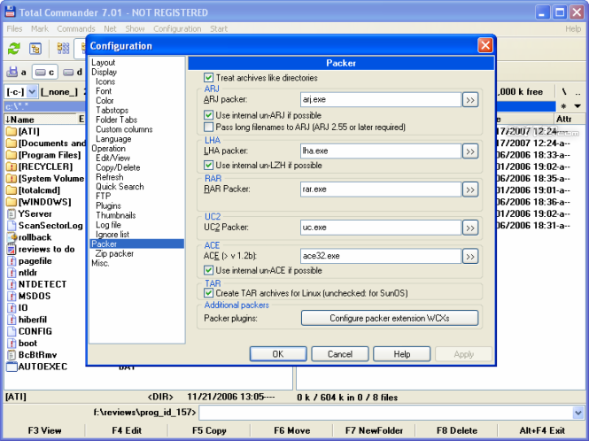Click the YServer file icon

(12, 213)
